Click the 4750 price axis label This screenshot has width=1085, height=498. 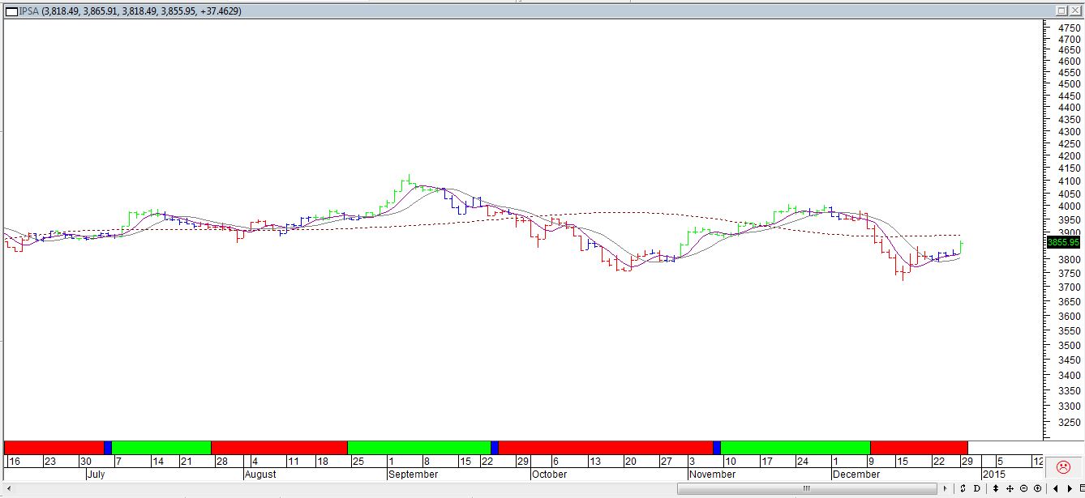1069,28
